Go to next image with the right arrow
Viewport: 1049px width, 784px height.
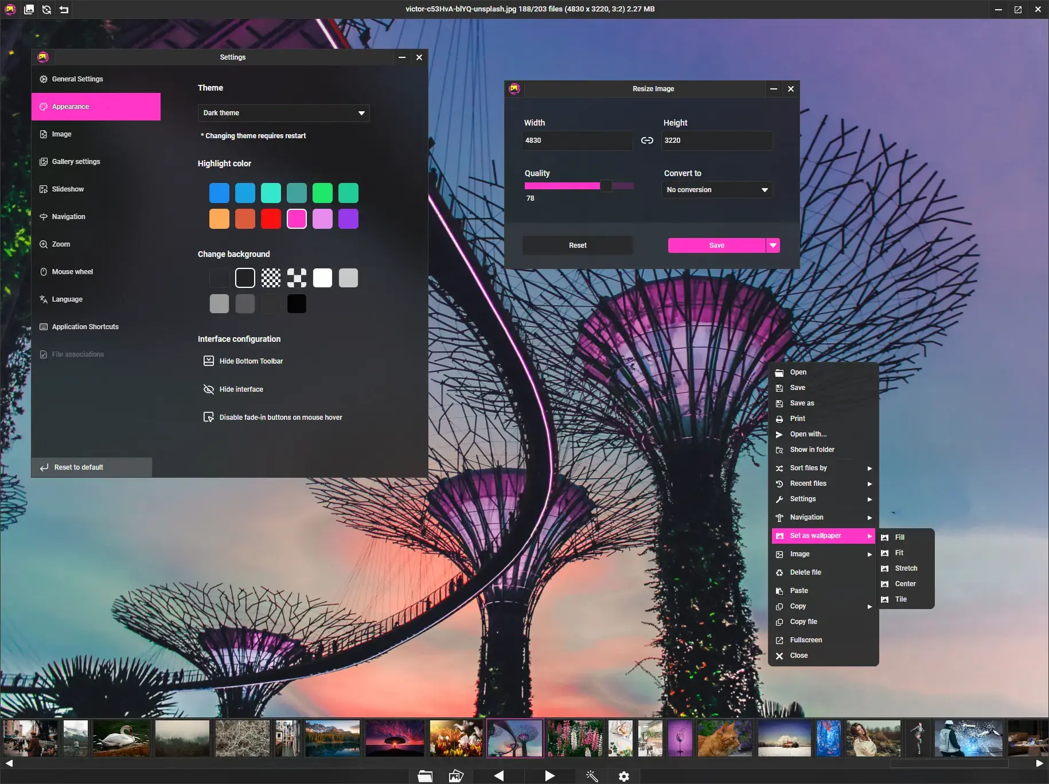pos(549,776)
